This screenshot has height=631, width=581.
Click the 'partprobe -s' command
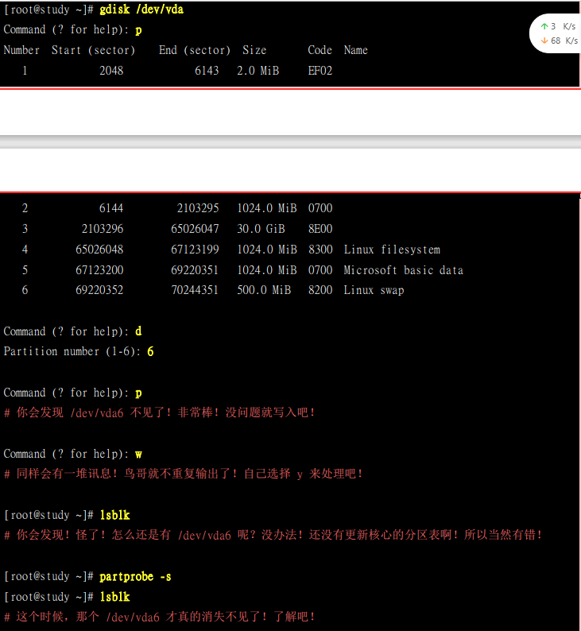click(135, 577)
